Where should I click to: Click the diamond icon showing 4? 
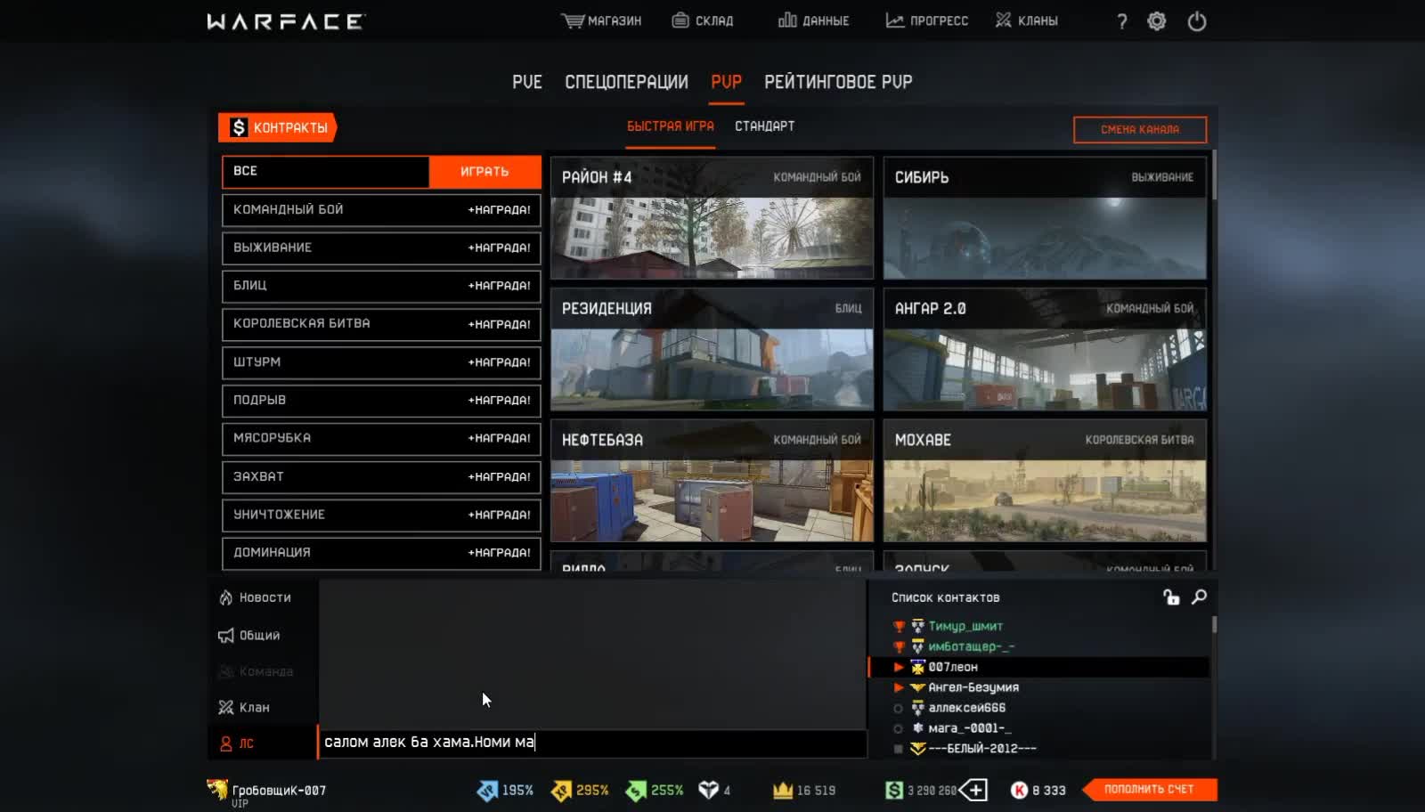tap(708, 790)
